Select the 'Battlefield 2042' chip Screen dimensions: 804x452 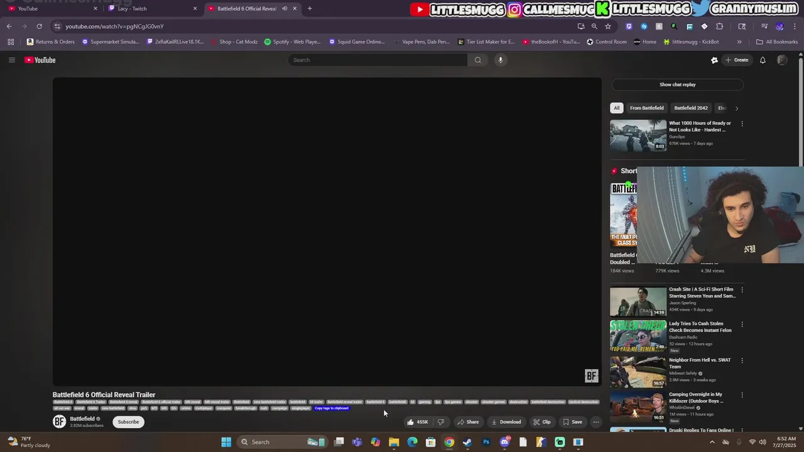(691, 108)
